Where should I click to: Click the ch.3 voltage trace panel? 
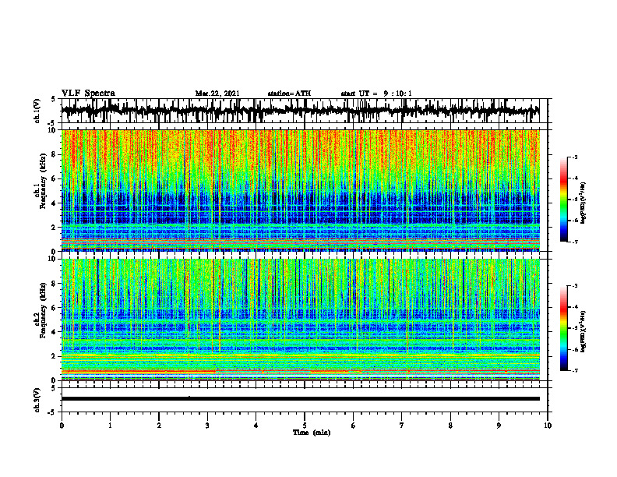click(x=305, y=400)
